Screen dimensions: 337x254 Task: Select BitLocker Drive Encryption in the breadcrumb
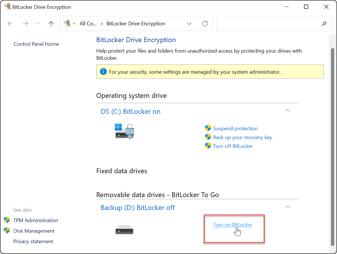pos(136,23)
